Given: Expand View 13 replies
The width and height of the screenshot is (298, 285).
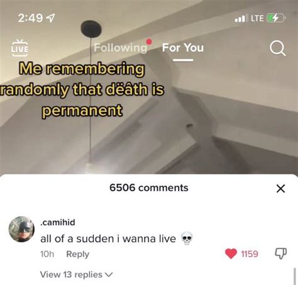Looking at the screenshot, I should (76, 274).
